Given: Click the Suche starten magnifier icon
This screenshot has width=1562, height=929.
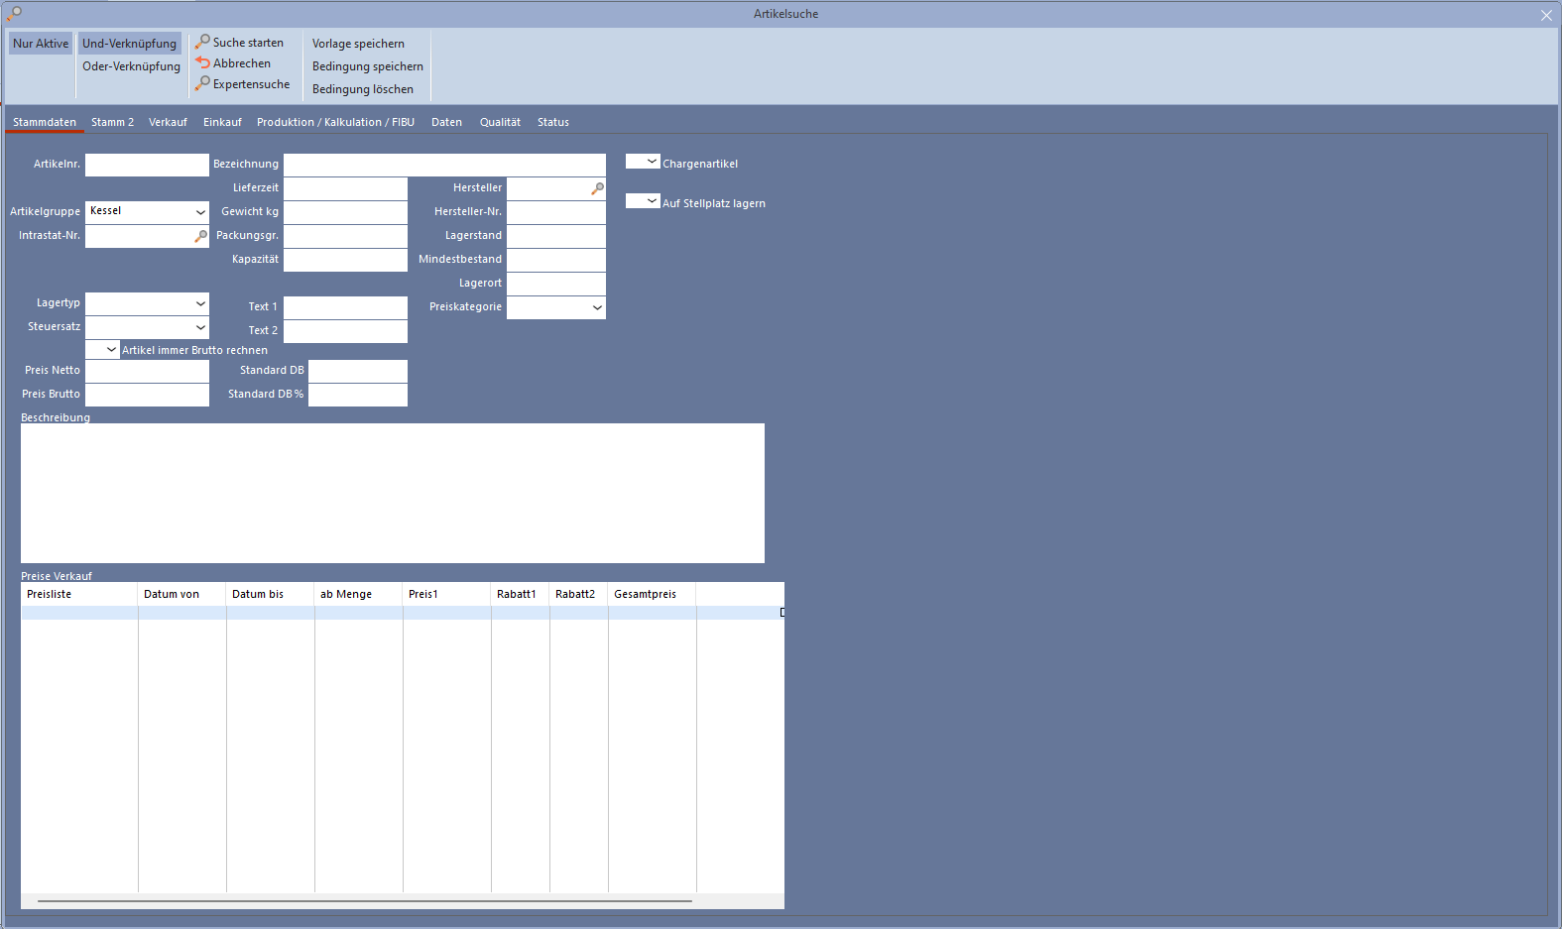Looking at the screenshot, I should click(202, 42).
